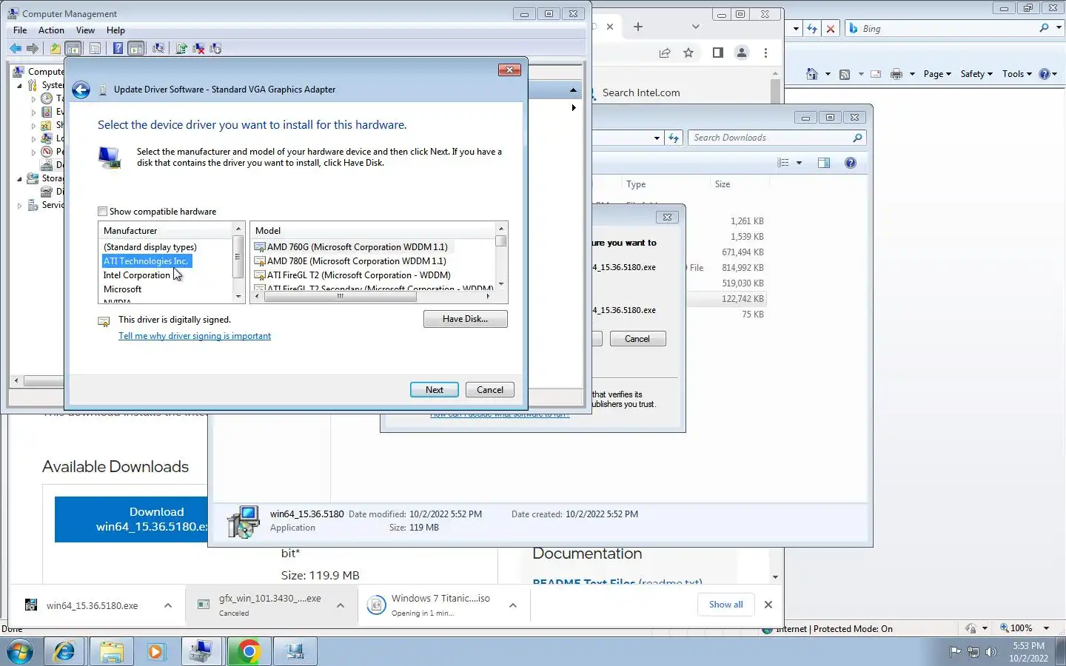Collapse the Storage tree node

tap(20, 178)
